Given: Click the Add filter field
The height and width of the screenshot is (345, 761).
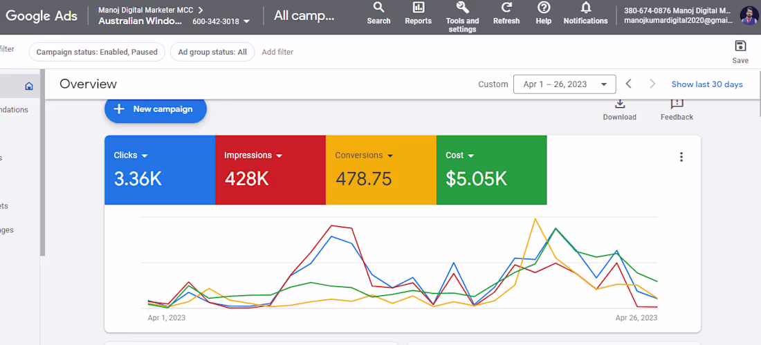Looking at the screenshot, I should [277, 52].
